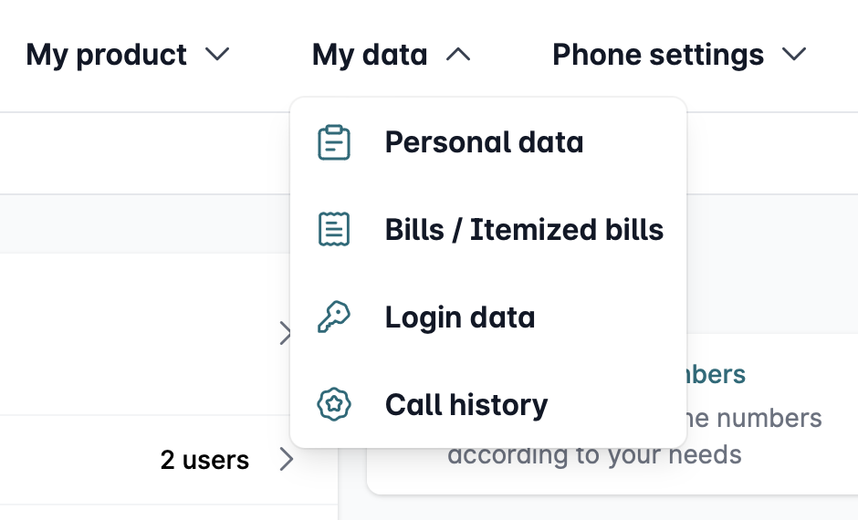Open the 2 users row
The width and height of the screenshot is (858, 520).
coord(204,460)
